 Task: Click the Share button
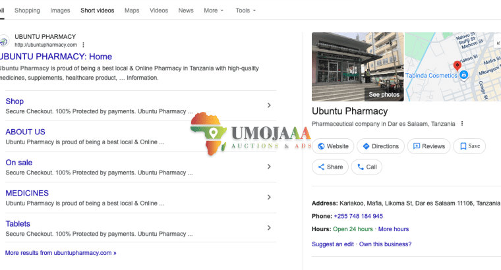click(330, 167)
